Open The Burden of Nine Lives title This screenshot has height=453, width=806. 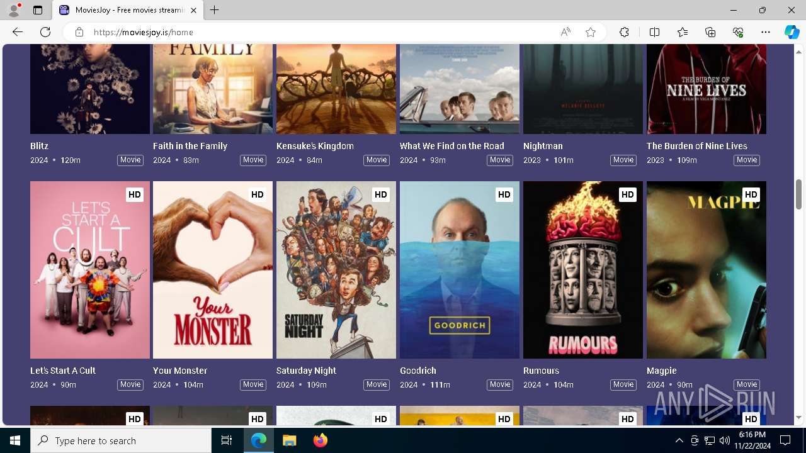click(697, 146)
